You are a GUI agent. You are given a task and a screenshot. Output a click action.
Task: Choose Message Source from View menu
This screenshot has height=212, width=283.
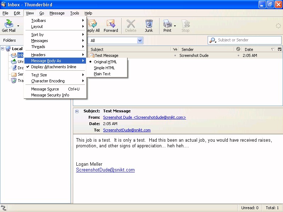pyautogui.click(x=55, y=89)
